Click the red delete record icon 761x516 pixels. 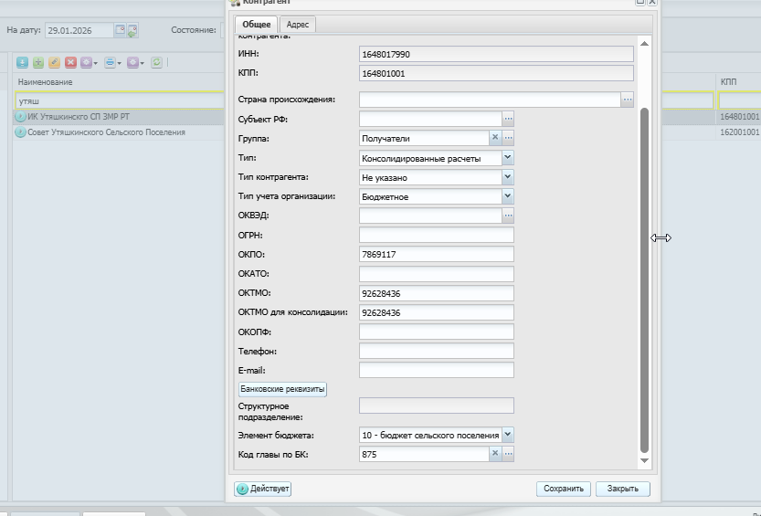(71, 63)
